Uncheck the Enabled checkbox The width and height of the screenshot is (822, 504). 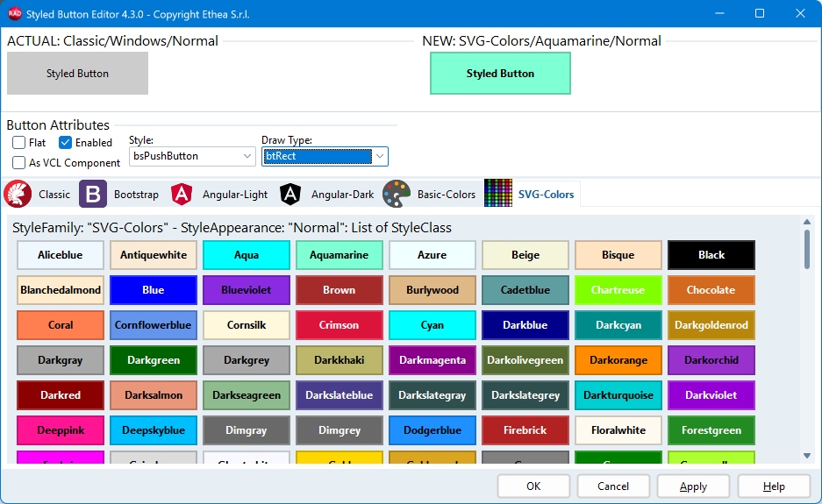[x=65, y=143]
